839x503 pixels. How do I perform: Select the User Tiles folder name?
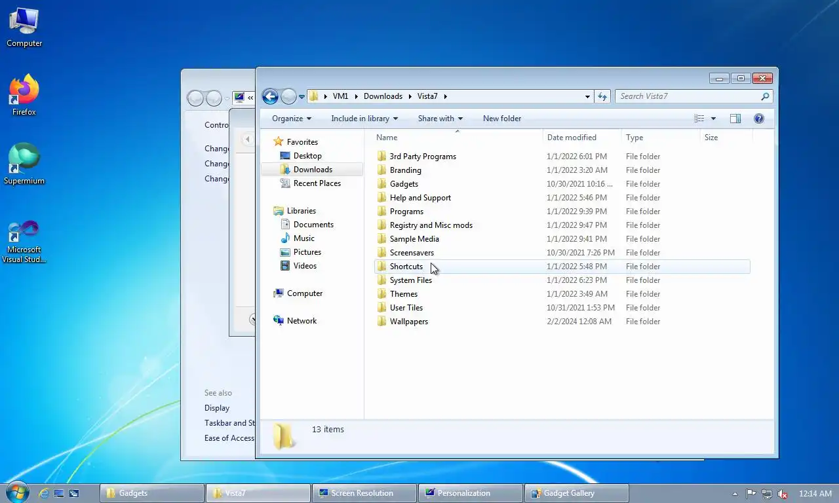click(406, 308)
